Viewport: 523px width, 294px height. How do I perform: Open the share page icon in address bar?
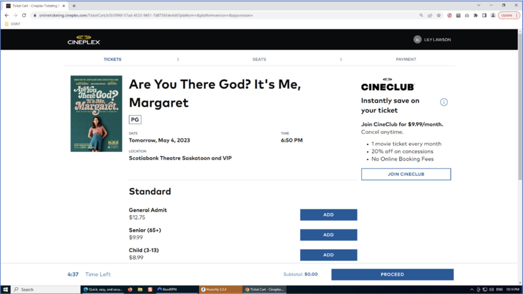[x=430, y=15]
